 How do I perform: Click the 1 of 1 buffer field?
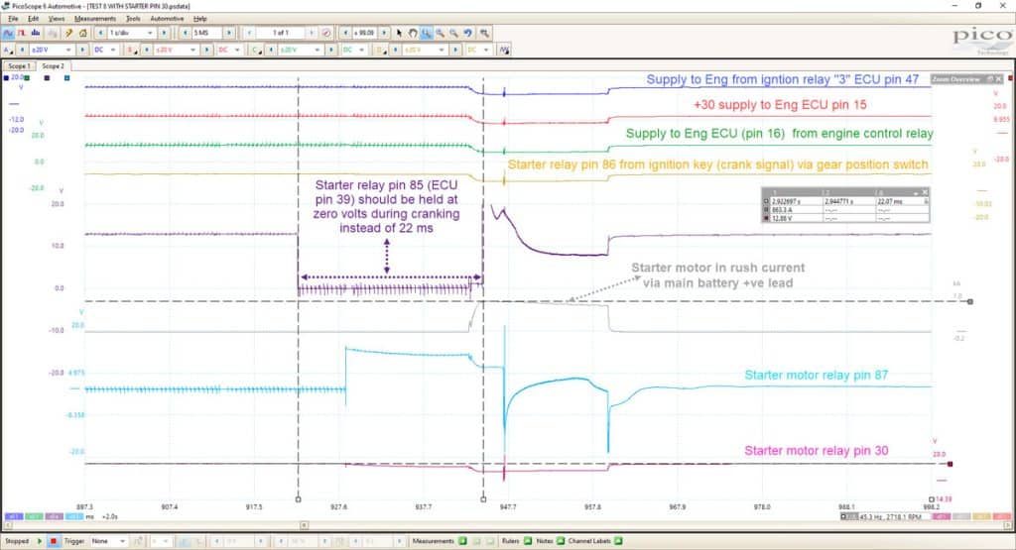pyautogui.click(x=280, y=33)
